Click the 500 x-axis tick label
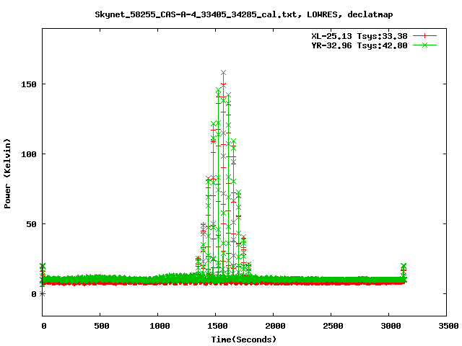 tap(101, 326)
